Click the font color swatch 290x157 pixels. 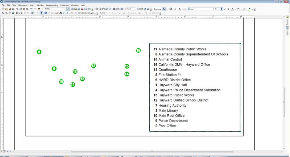point(232,9)
